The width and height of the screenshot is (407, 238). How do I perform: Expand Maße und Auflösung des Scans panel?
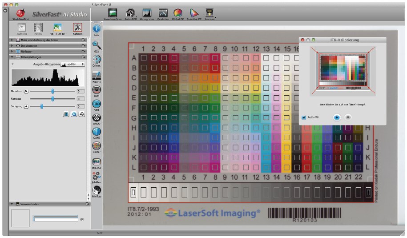[12, 40]
